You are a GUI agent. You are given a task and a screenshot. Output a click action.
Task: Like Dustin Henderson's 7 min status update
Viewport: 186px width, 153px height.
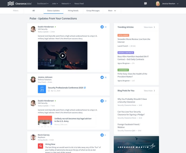tap(102, 101)
